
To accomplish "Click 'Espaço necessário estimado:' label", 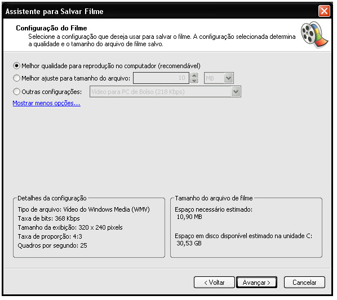I will click(214, 209).
